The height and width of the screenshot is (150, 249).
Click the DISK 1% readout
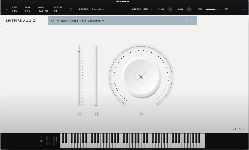click(x=28, y=9)
